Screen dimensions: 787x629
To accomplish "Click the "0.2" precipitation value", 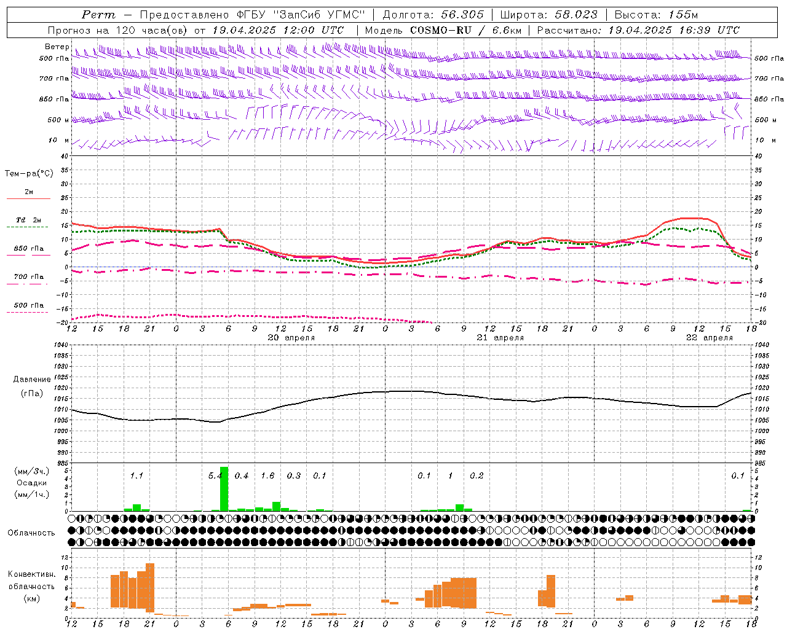I will 477,476.
